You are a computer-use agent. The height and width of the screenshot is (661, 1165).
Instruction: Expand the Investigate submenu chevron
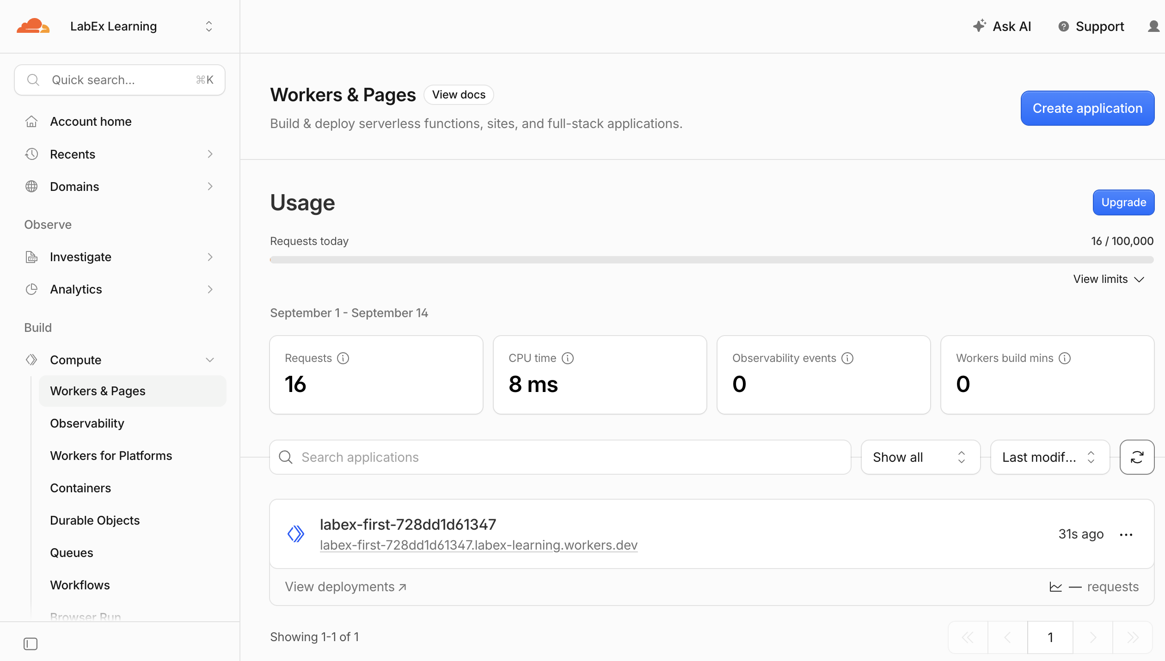point(210,257)
